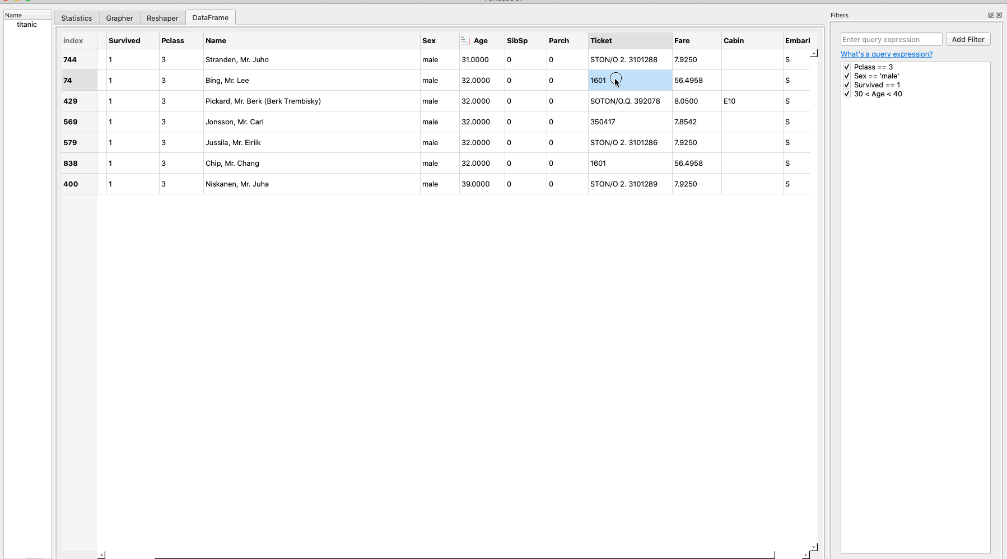Select the 'Jussila, Mr. Eiriik' cell

(312, 142)
